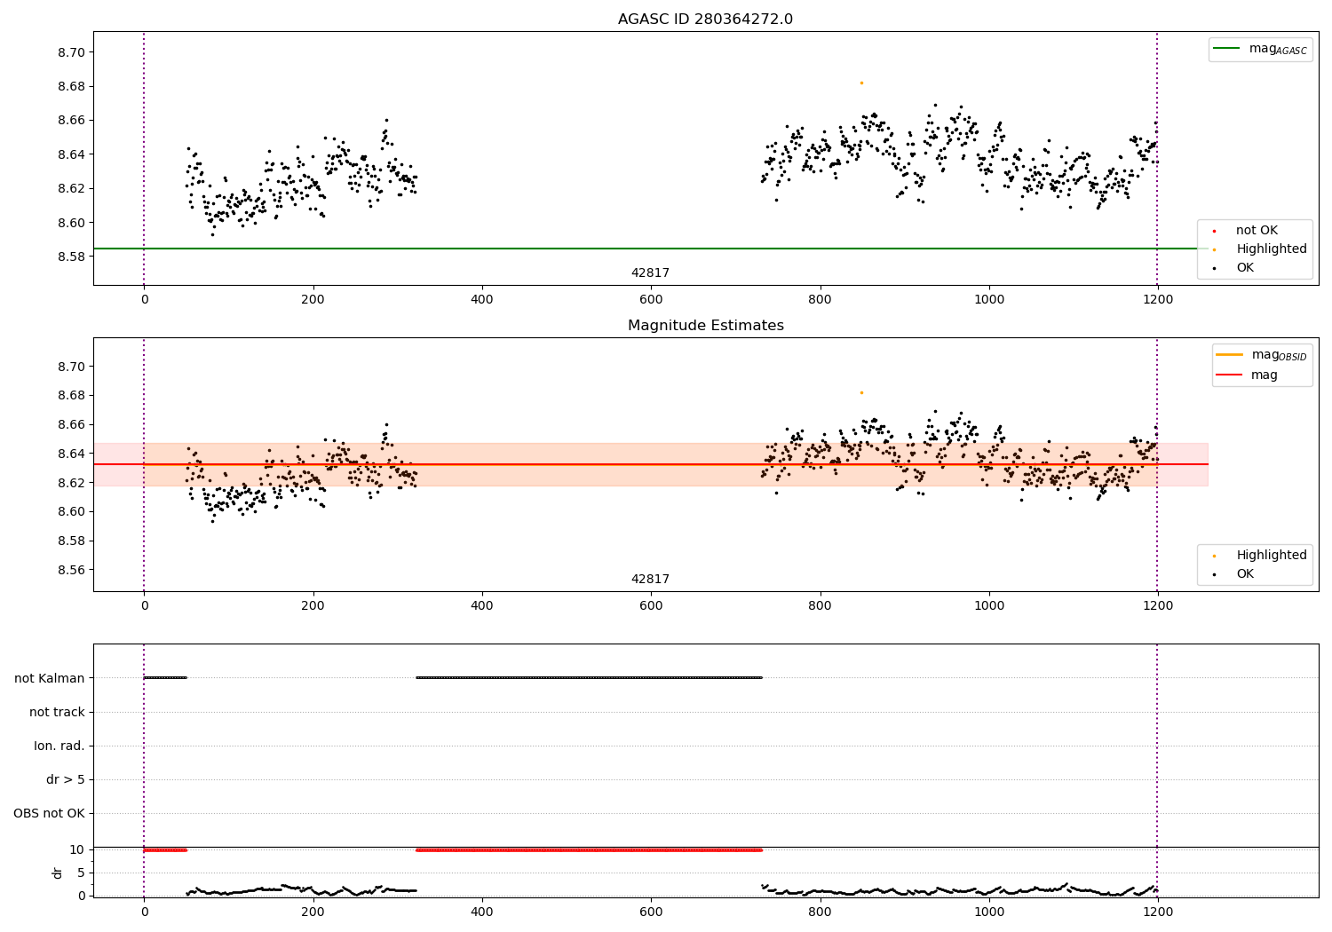Screen dimensions: 1332x932
Task: Click x-axis tick 1200 in top plot
Action: click(x=1157, y=300)
